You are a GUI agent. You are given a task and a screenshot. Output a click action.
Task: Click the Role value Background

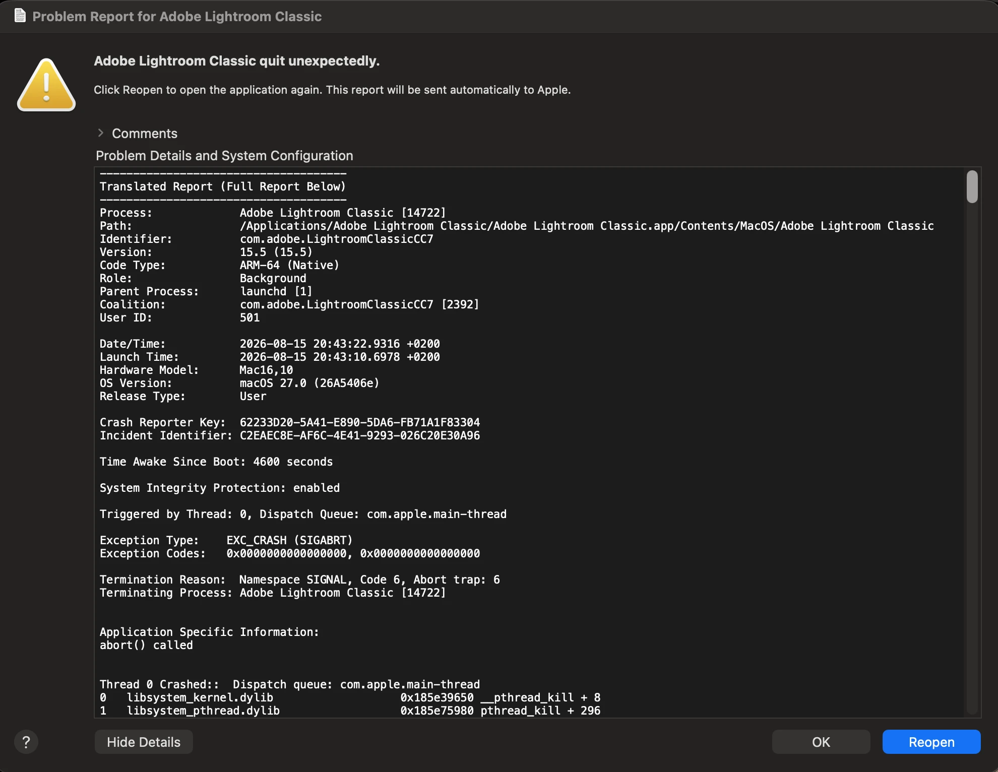tap(273, 278)
